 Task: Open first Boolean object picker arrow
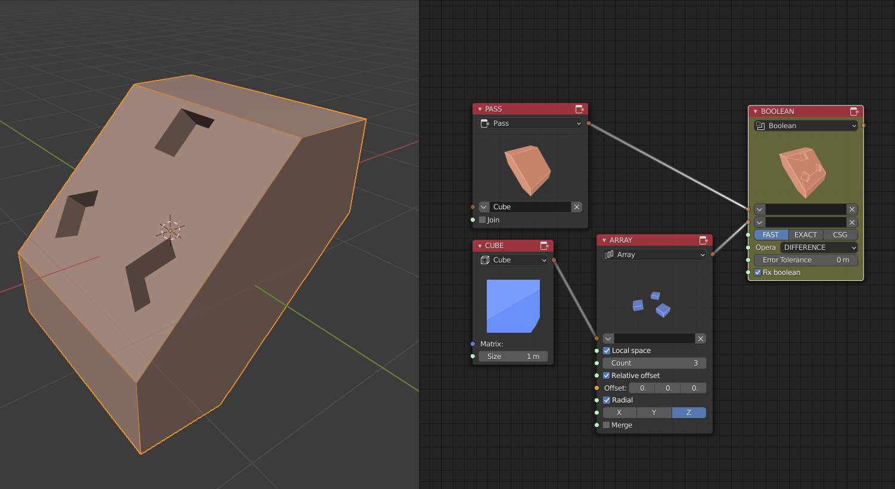pos(760,209)
